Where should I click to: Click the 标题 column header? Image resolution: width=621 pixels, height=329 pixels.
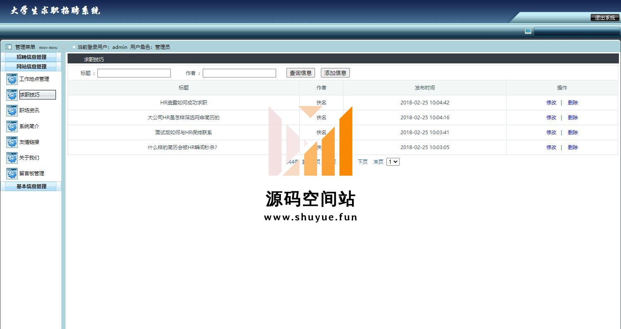184,87
